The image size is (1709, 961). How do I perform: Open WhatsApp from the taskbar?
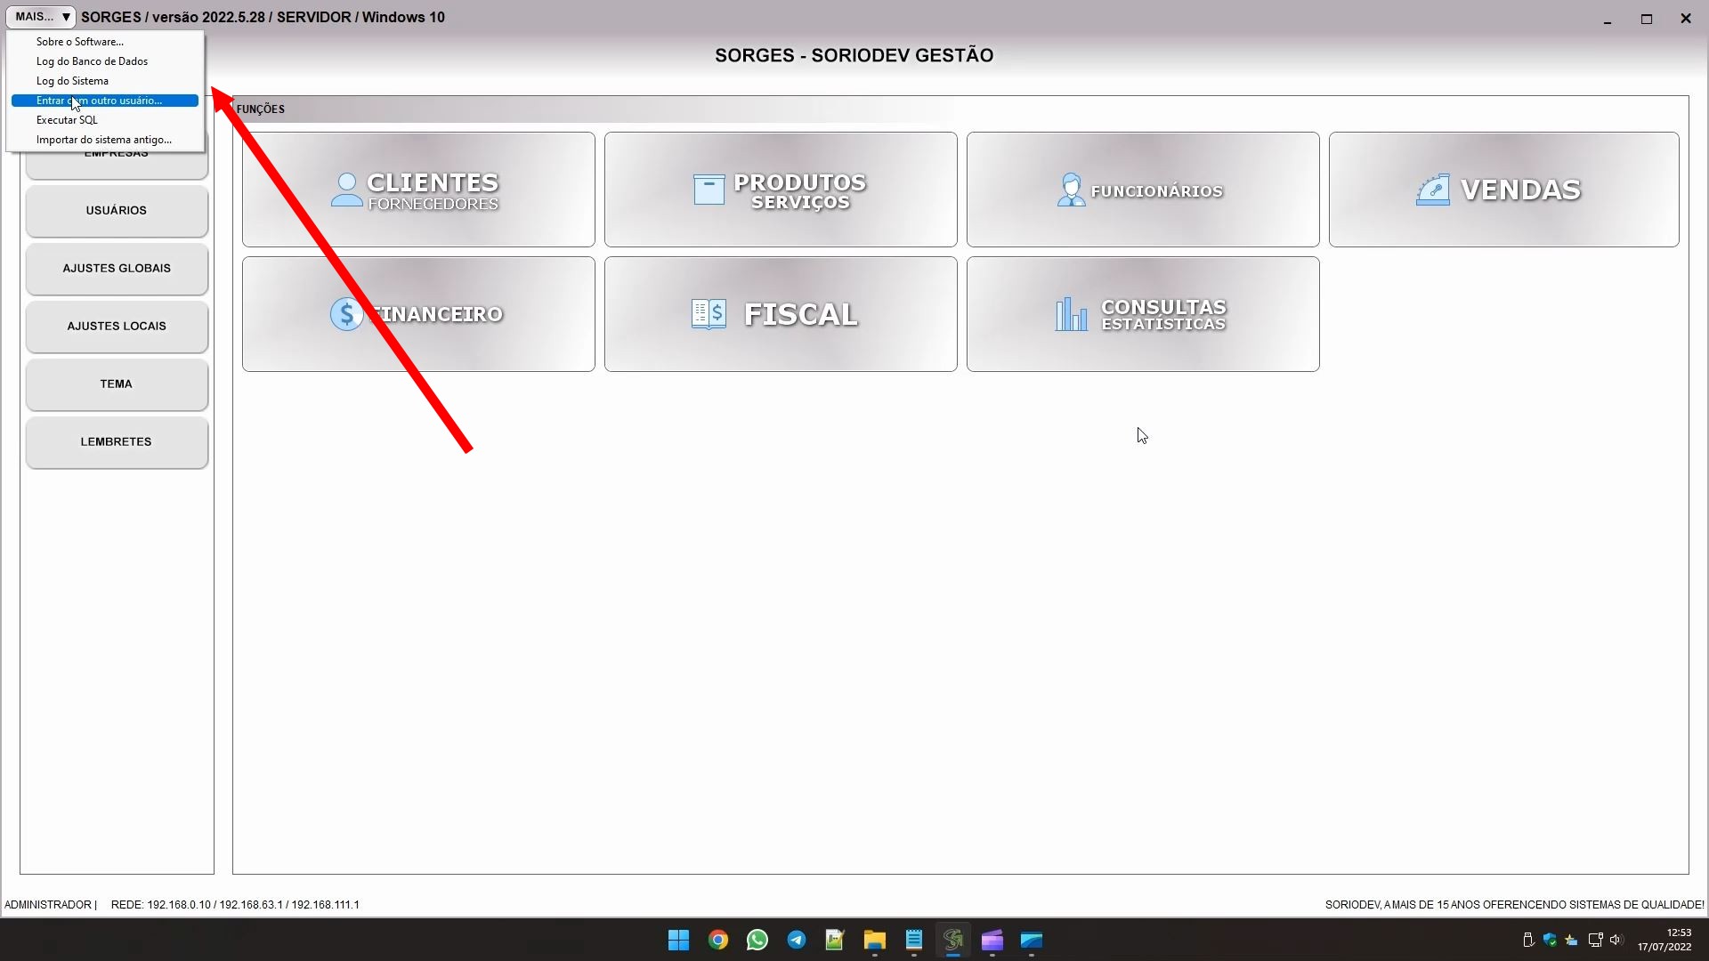click(x=757, y=940)
